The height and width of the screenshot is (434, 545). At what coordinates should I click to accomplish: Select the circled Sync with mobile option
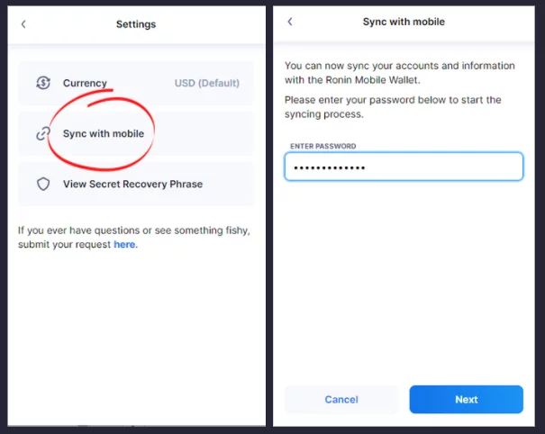point(103,133)
